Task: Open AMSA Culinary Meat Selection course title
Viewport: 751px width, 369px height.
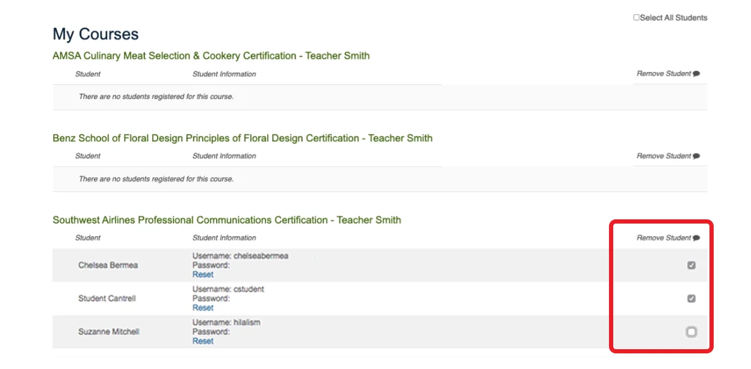Action: click(x=211, y=56)
